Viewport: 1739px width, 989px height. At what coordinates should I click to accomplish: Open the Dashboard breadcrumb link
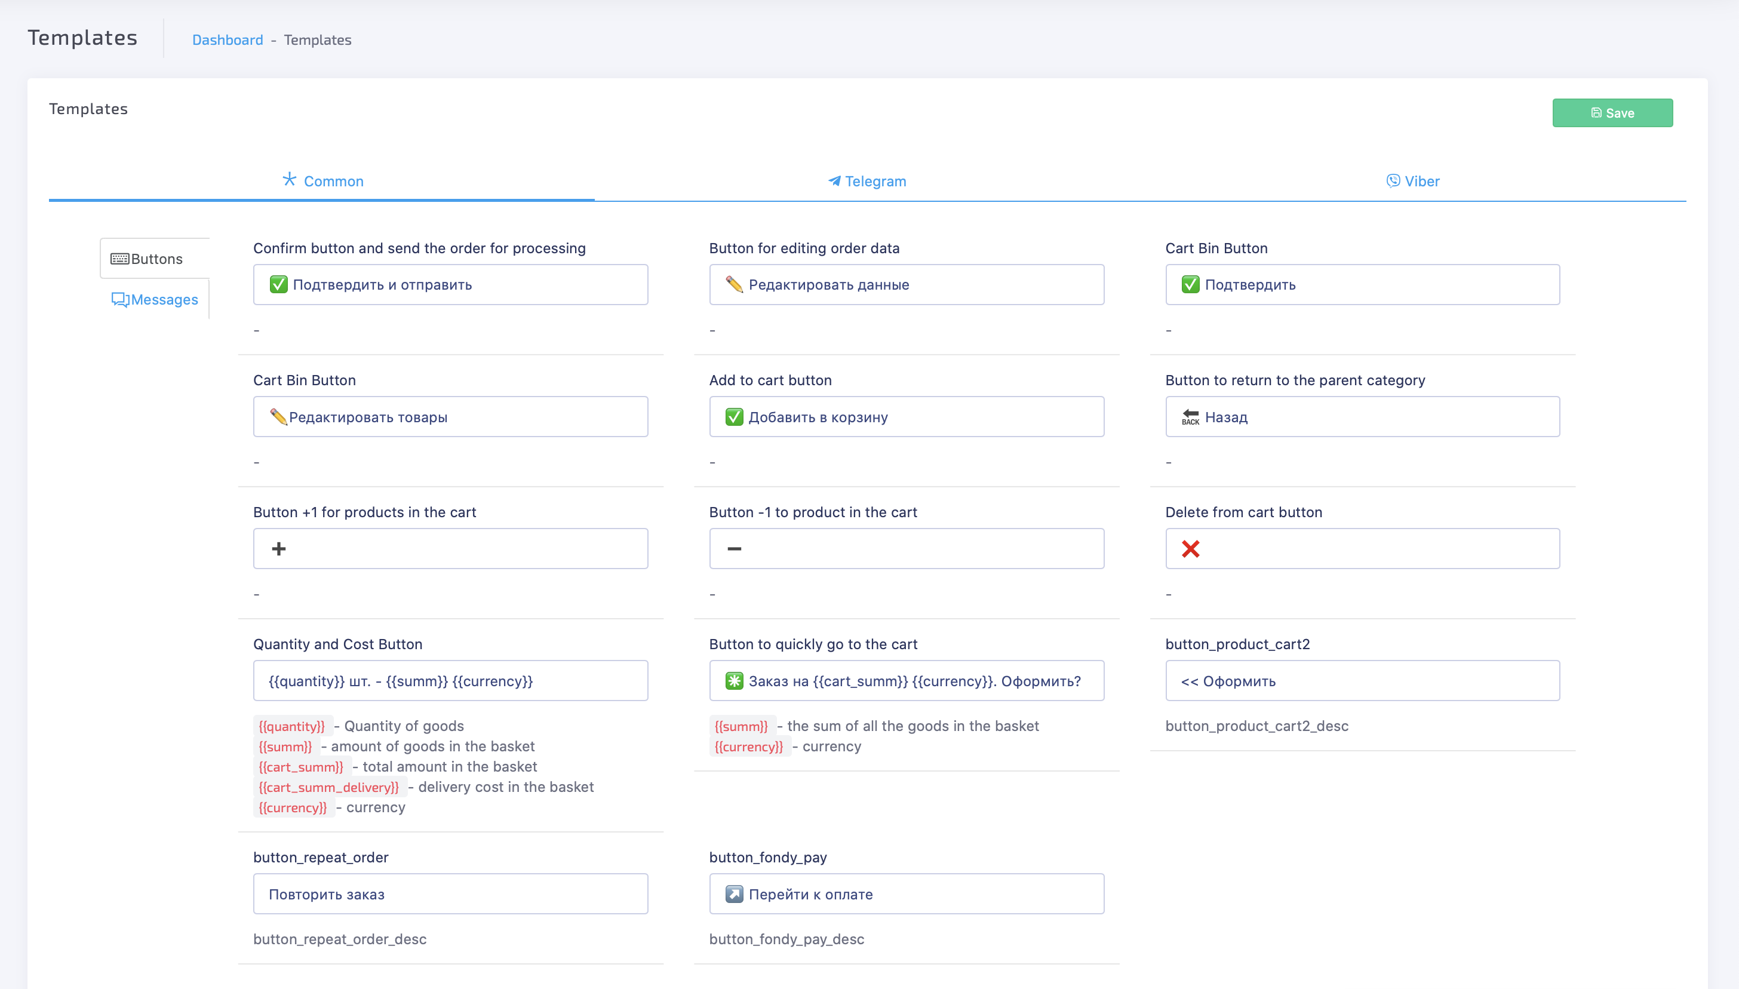click(228, 40)
